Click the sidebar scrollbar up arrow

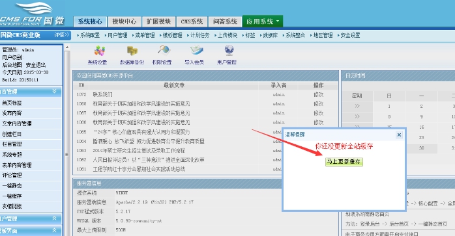coord(67,47)
